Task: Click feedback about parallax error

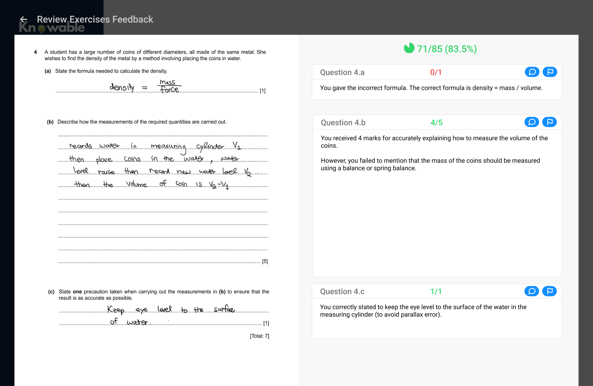Action: tap(423, 311)
